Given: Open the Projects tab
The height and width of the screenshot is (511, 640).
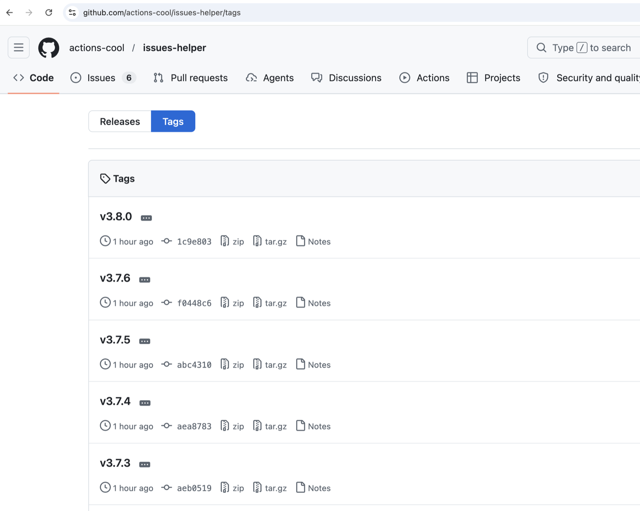Looking at the screenshot, I should 494,78.
